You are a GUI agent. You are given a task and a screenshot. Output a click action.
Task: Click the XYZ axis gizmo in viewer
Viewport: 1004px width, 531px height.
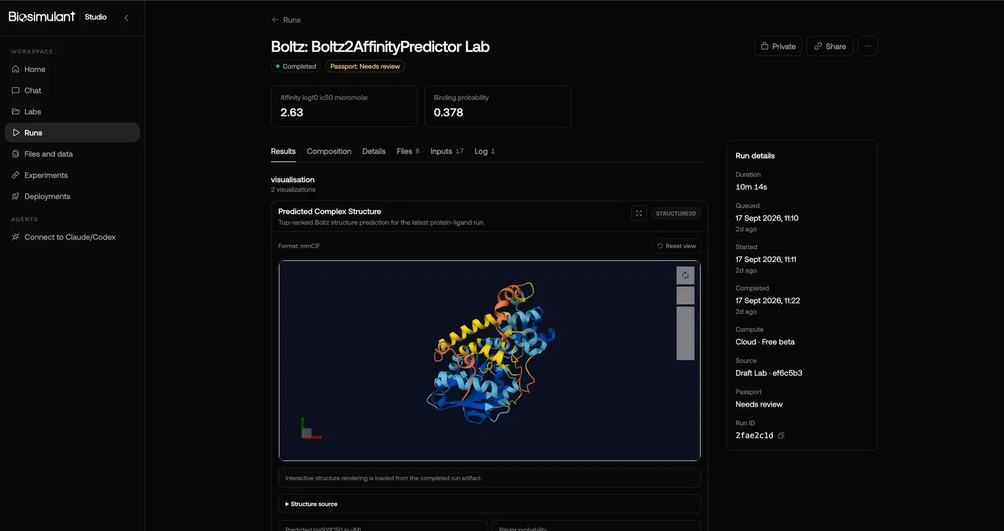[x=311, y=429]
